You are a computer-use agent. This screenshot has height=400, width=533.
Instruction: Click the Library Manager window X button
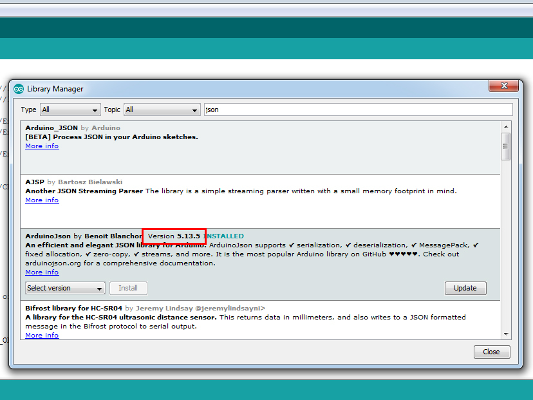(504, 86)
